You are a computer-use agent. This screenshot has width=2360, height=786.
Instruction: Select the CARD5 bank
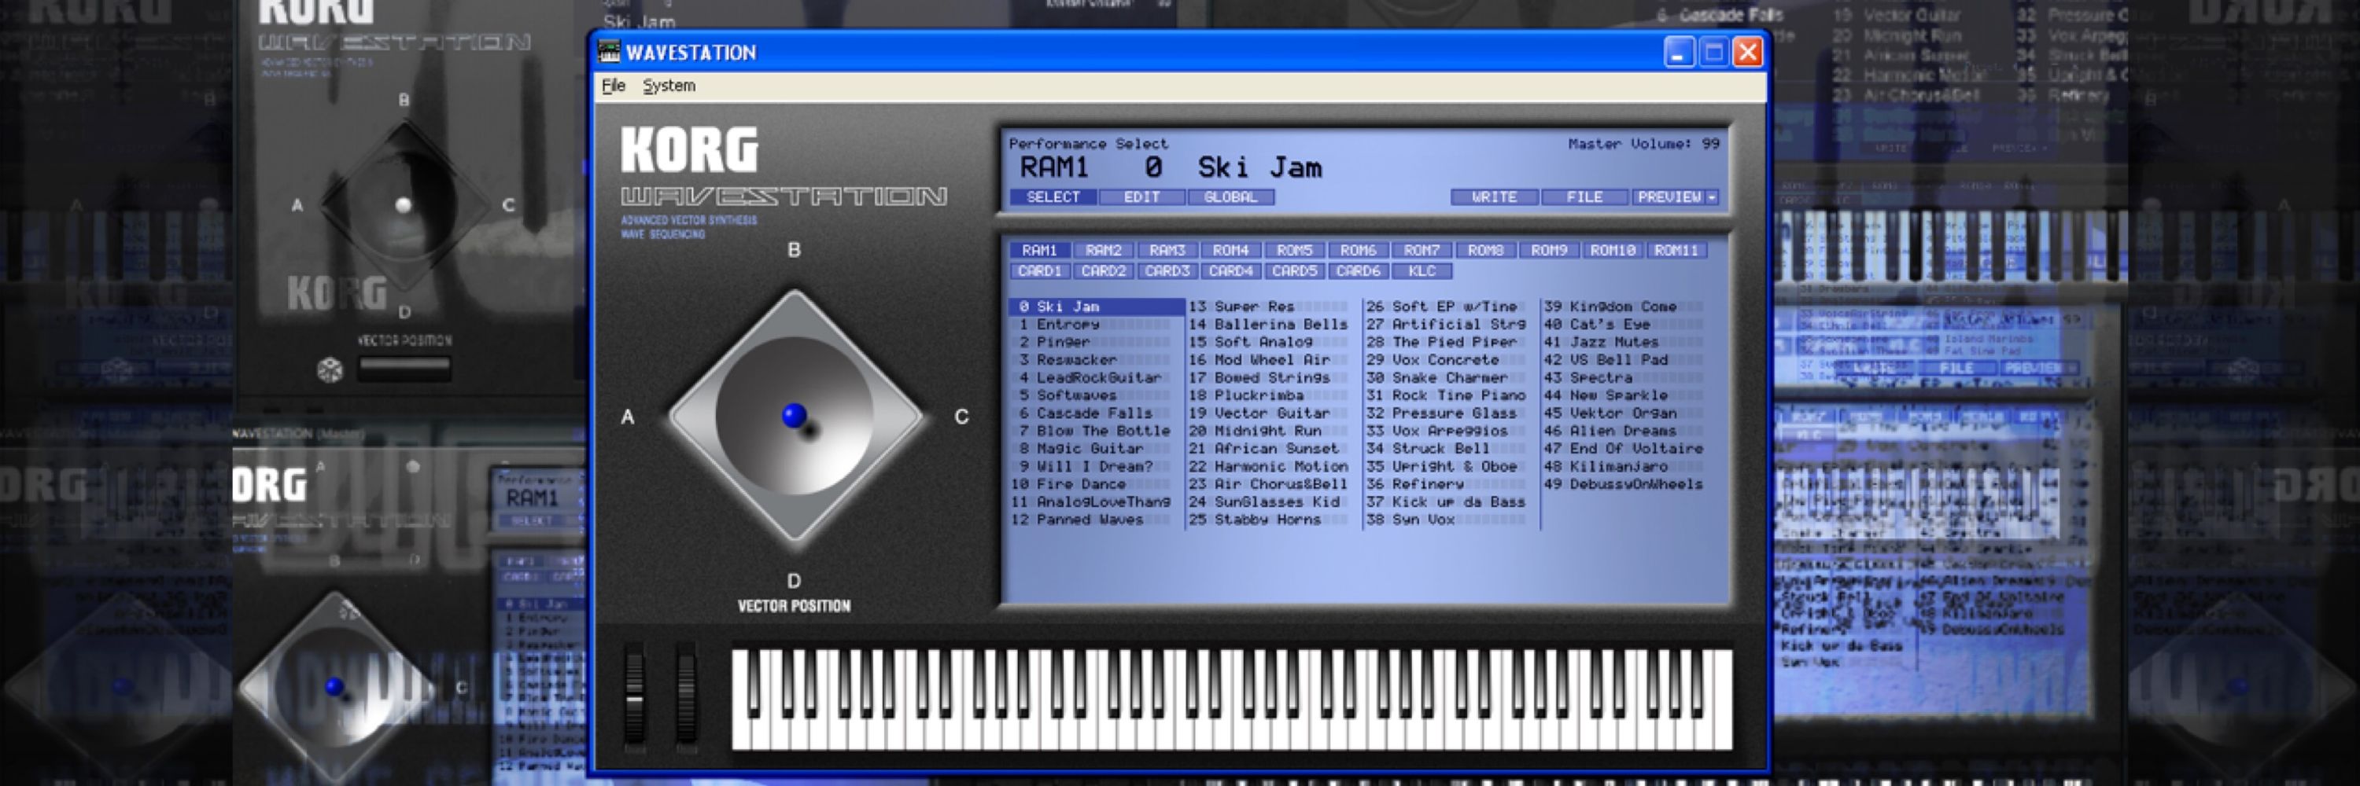[1295, 271]
